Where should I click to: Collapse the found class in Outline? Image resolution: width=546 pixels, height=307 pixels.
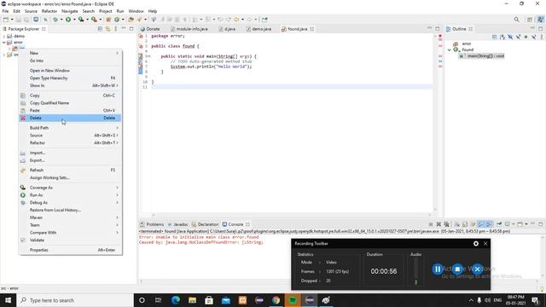point(450,49)
